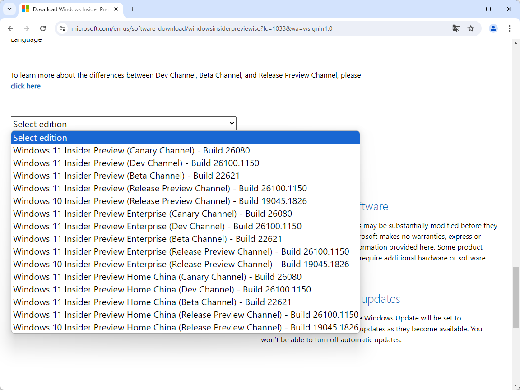Choose Windows 11 Insider Preview Home China (Canary Channel)
The image size is (520, 390).
point(157,277)
